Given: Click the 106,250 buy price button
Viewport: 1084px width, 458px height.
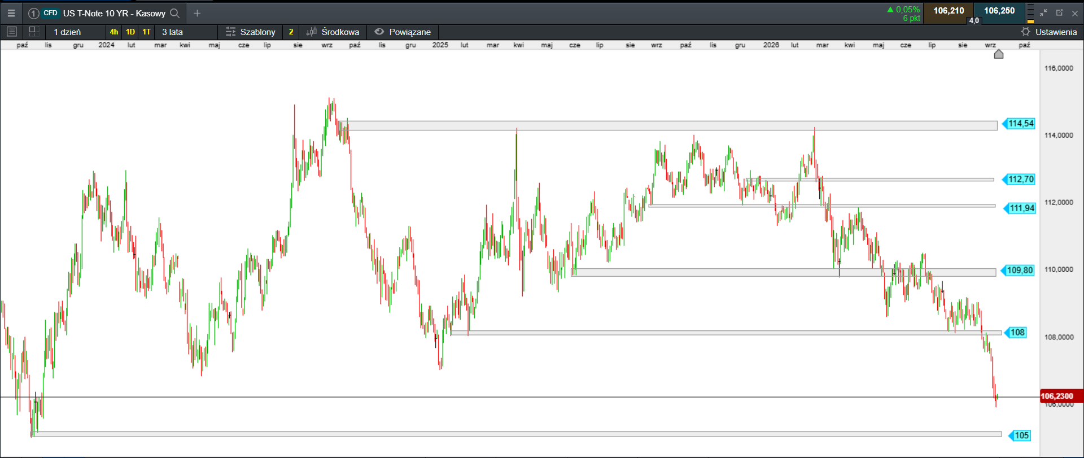Looking at the screenshot, I should tap(999, 11).
